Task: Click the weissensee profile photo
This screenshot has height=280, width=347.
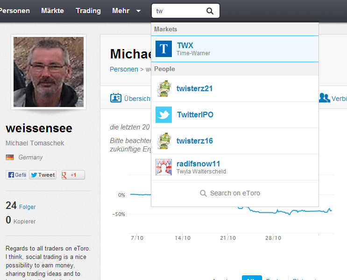Action: 49,72
